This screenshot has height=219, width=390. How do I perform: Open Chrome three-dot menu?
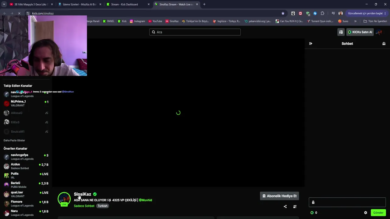(385, 13)
